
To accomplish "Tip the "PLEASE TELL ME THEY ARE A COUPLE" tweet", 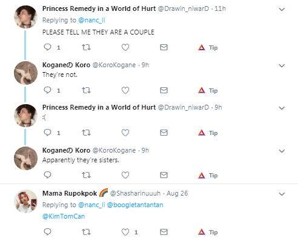I will click(208, 48).
